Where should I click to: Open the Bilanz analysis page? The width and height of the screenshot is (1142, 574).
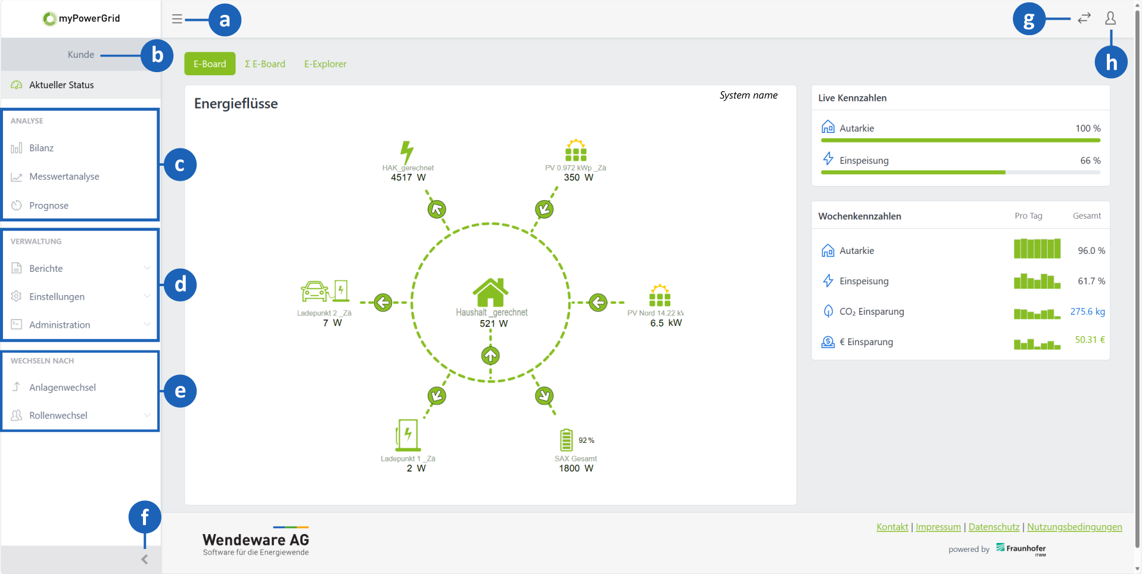(41, 148)
